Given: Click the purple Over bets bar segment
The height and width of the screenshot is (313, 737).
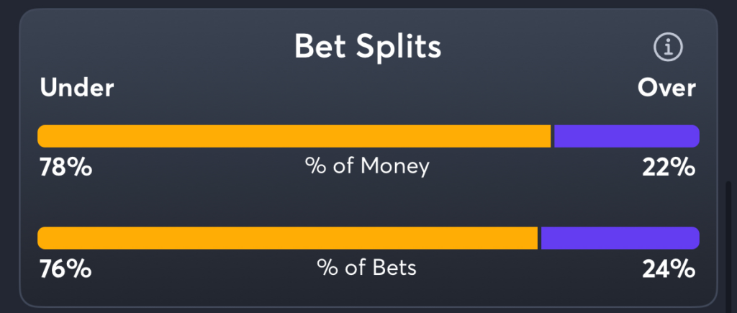Looking at the screenshot, I should tap(620, 238).
